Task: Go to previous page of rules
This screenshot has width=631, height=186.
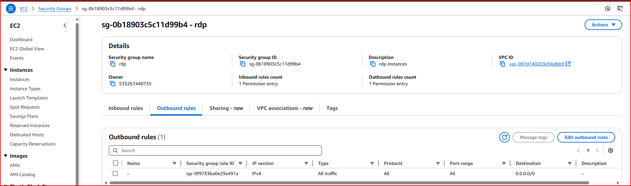Action: point(579,150)
